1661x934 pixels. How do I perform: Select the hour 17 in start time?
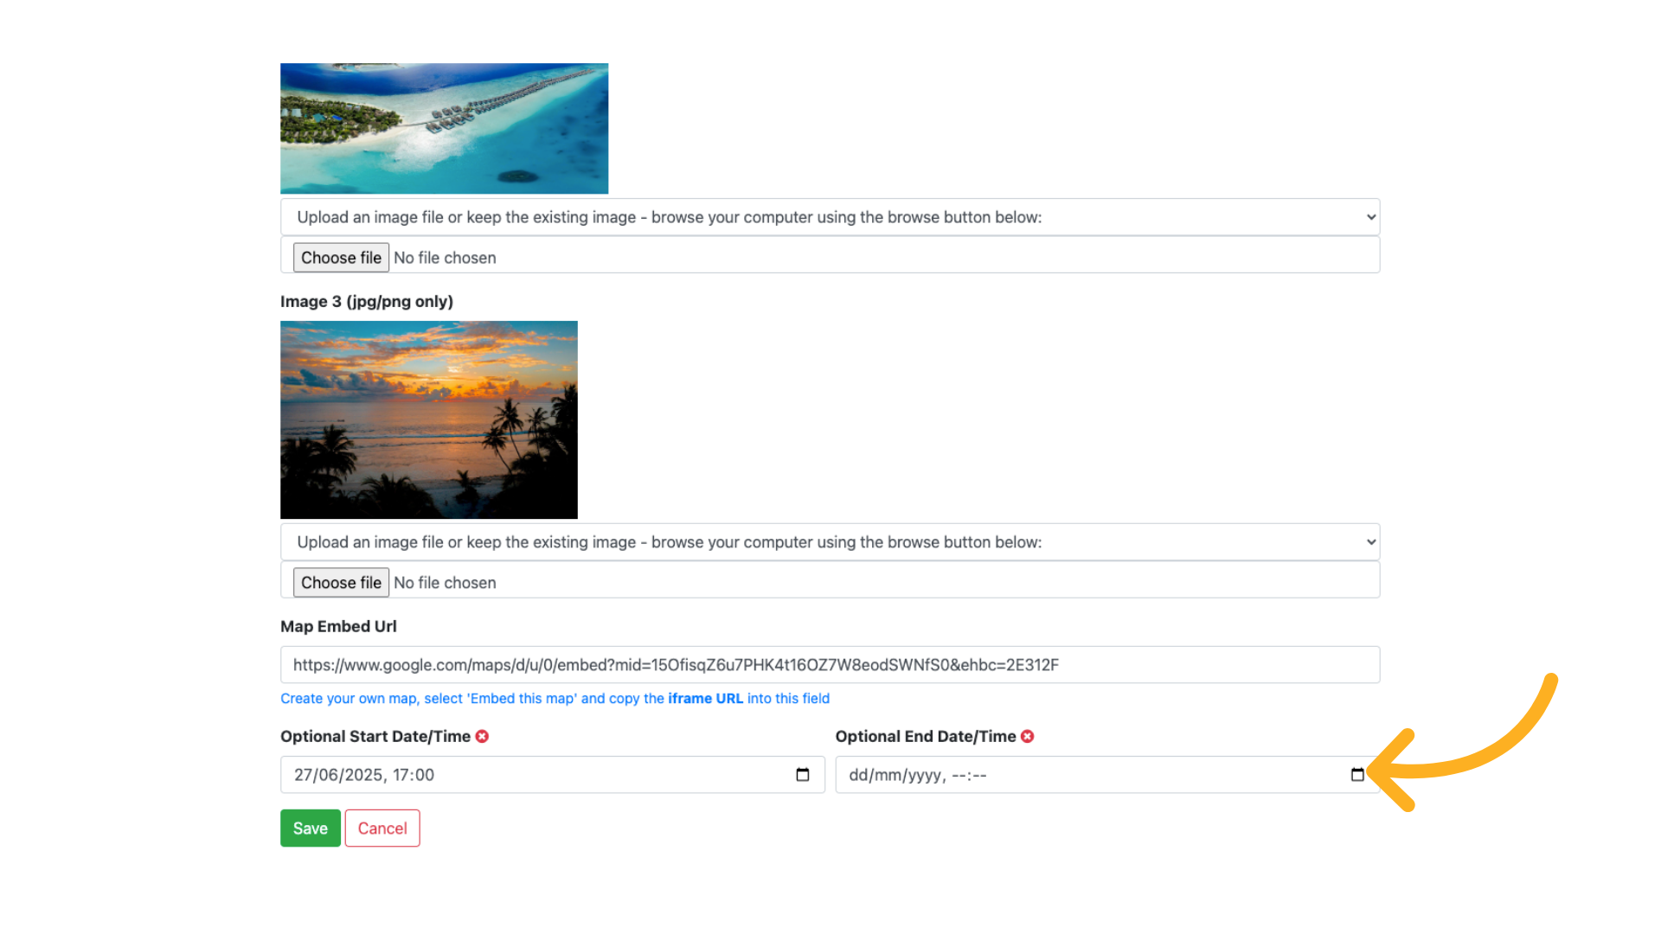[x=402, y=775]
